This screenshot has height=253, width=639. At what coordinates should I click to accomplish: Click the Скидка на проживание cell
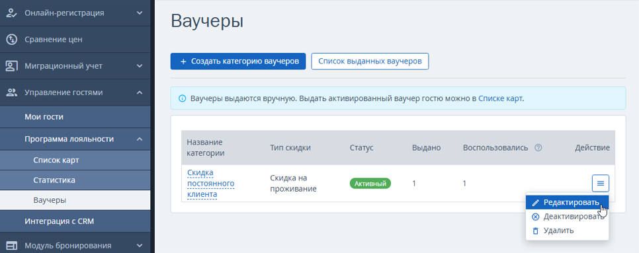293,184
